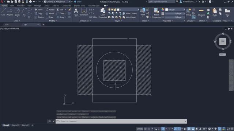
Task: Open the Output ribbon tab
Action: coord(46,6)
